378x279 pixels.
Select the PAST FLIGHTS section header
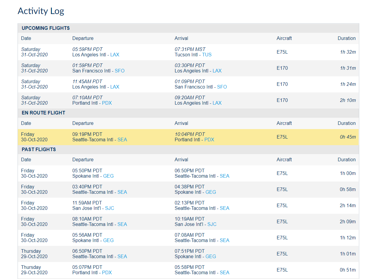(x=188, y=150)
